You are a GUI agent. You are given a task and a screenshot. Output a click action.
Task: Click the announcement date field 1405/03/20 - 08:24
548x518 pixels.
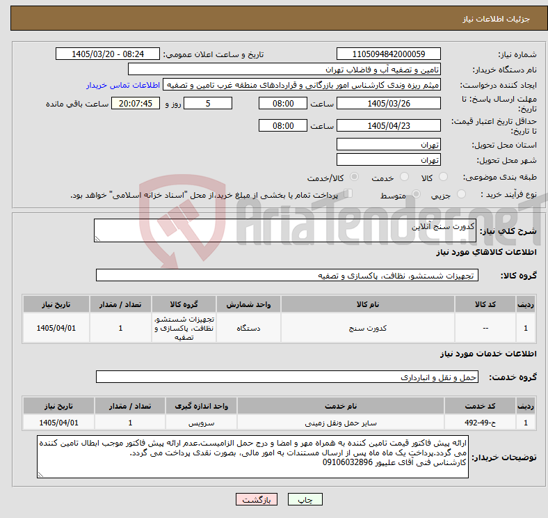point(108,54)
